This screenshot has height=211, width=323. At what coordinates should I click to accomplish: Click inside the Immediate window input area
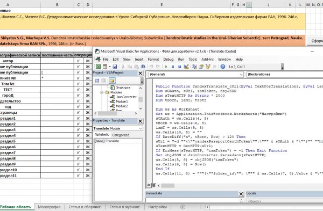[x=193, y=200]
